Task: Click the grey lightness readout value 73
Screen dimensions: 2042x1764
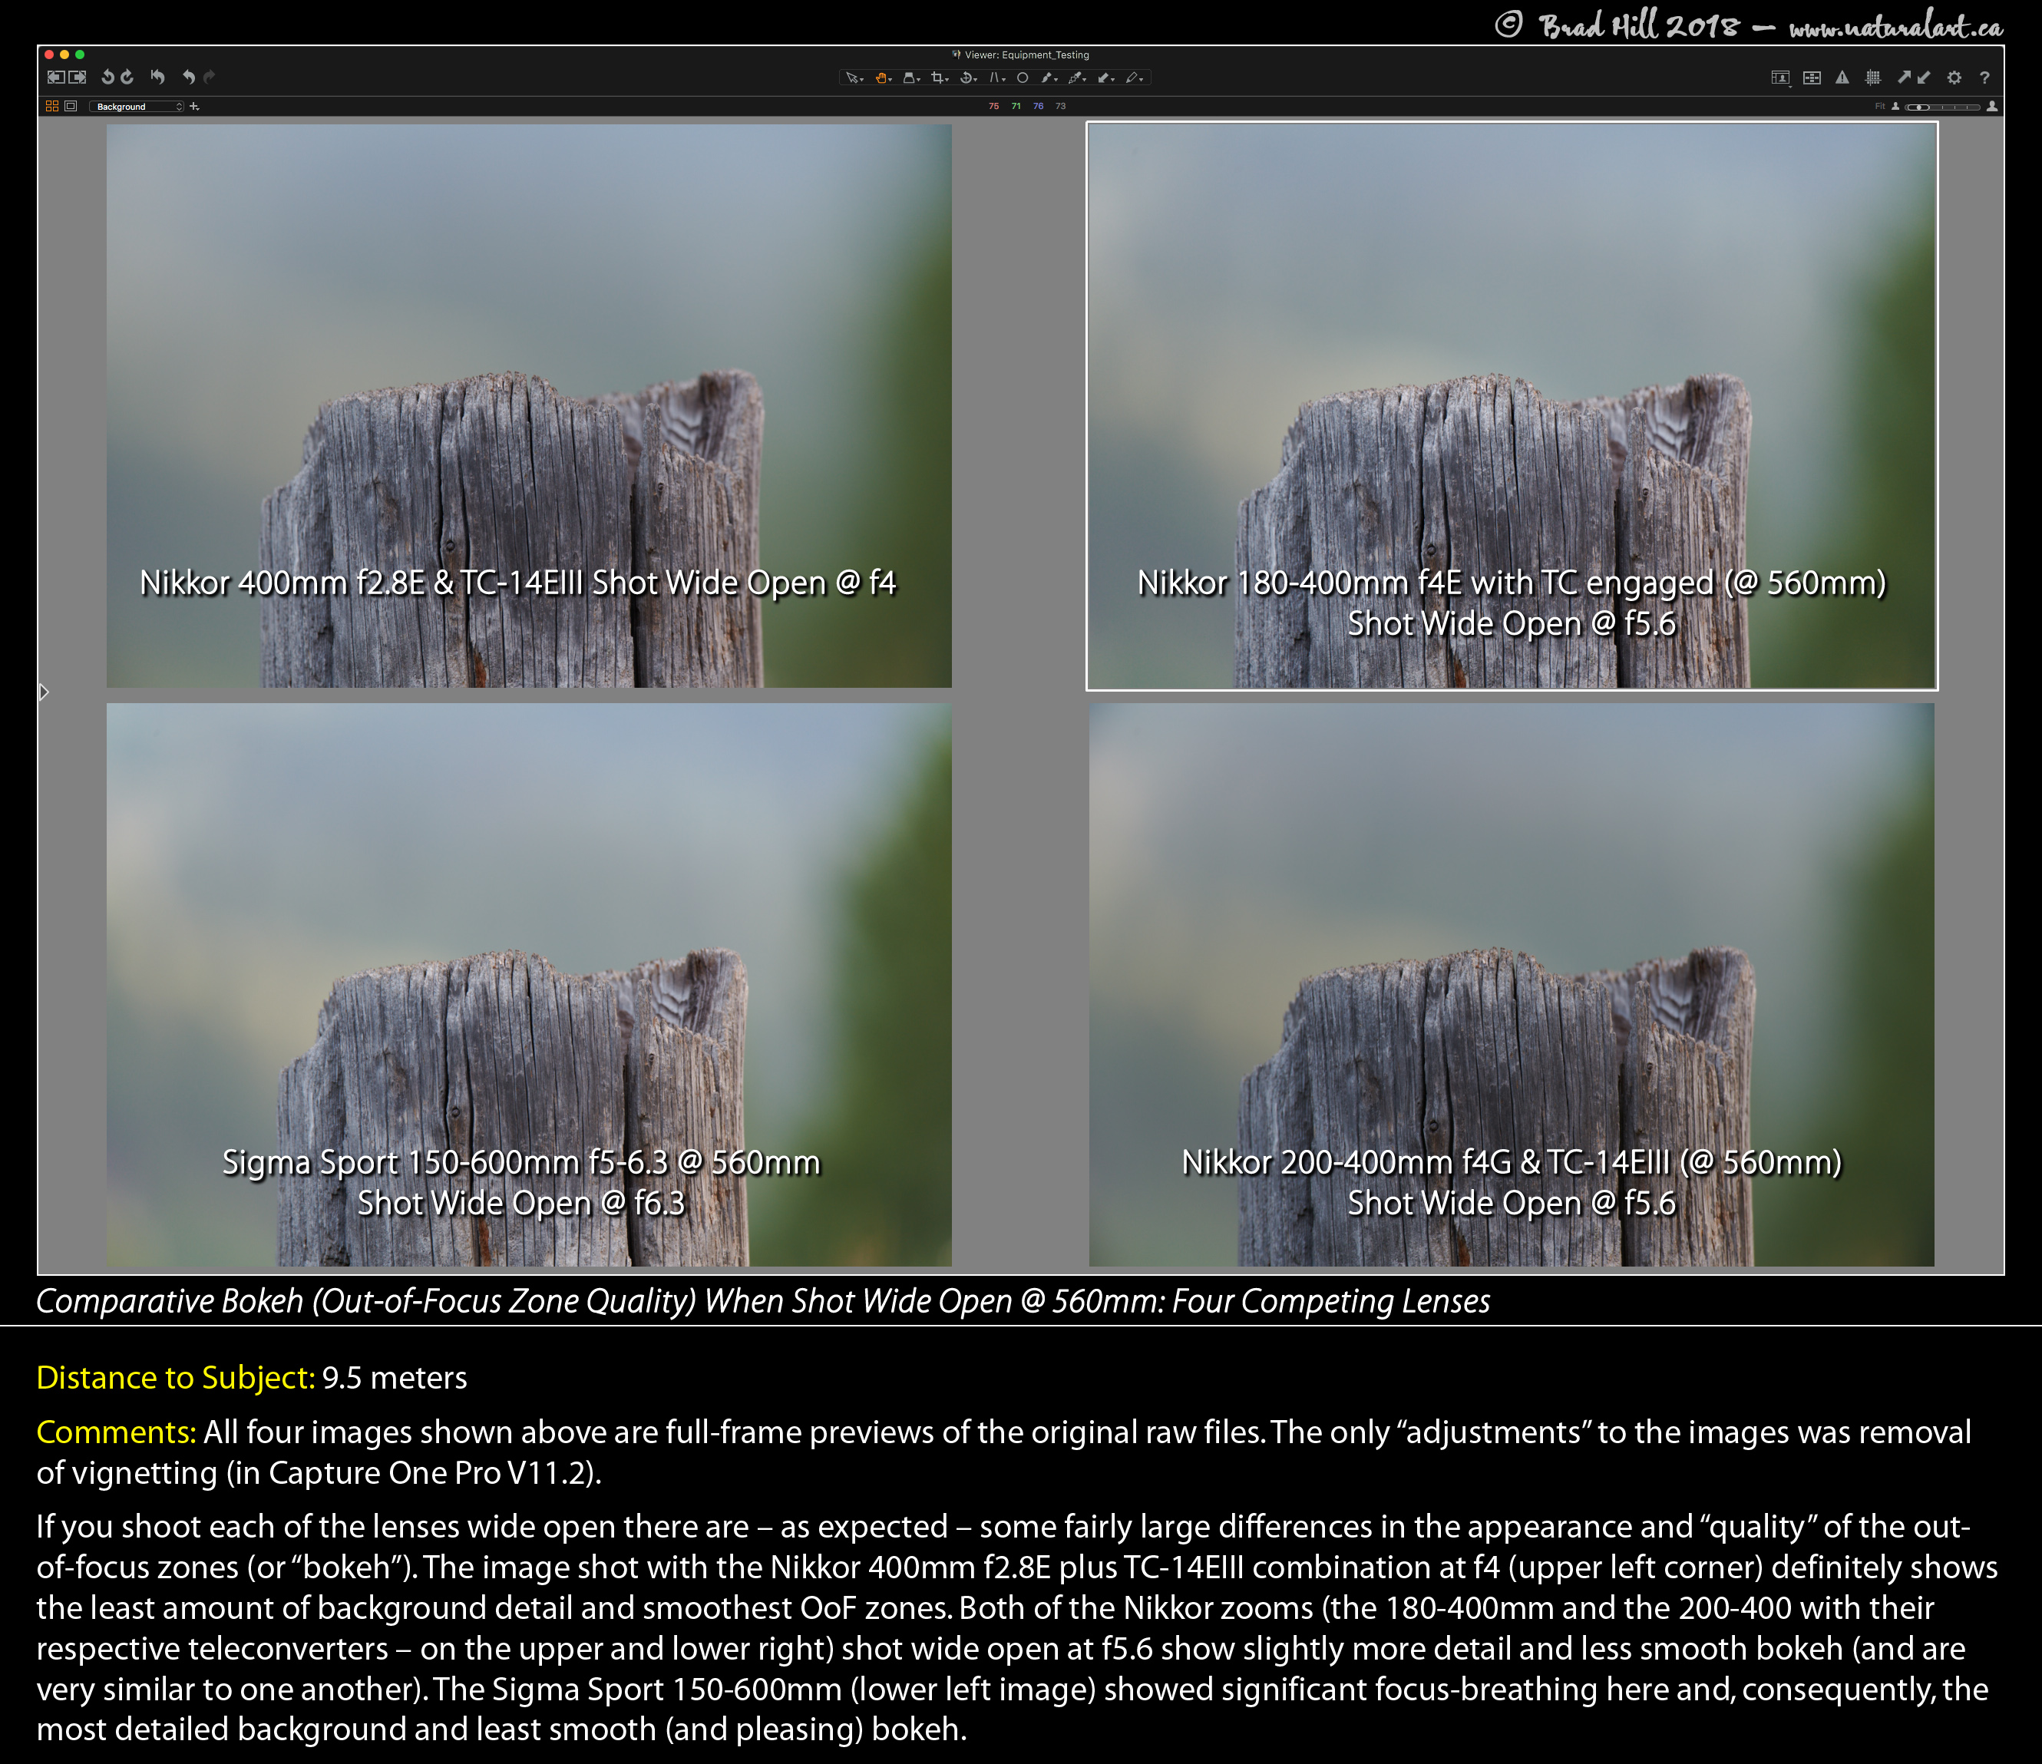Action: [1060, 107]
